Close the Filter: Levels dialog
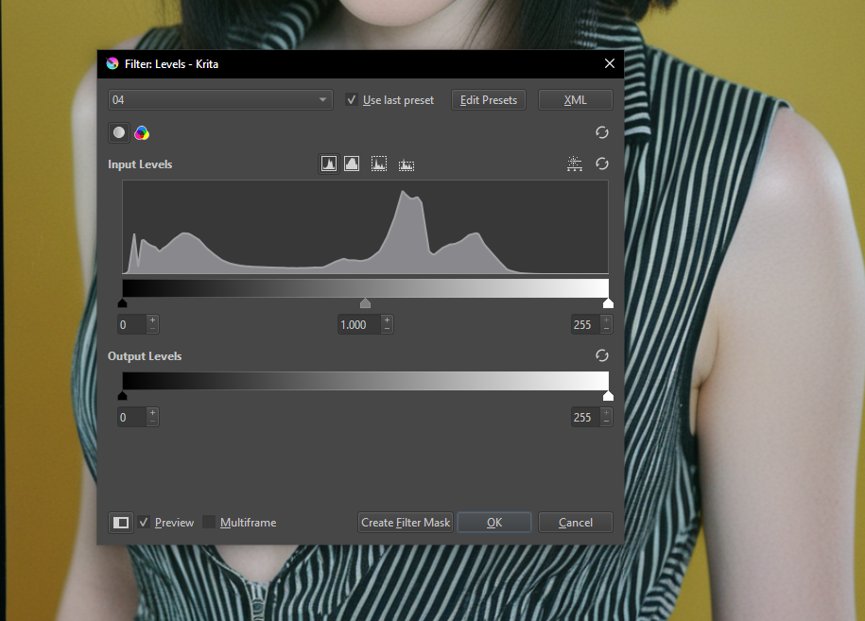 [x=610, y=64]
